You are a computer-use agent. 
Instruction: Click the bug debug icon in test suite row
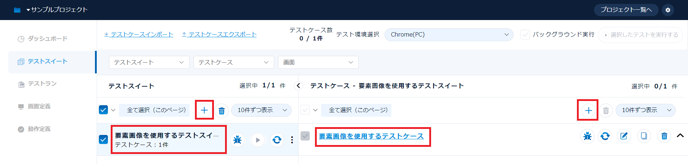tap(237, 140)
